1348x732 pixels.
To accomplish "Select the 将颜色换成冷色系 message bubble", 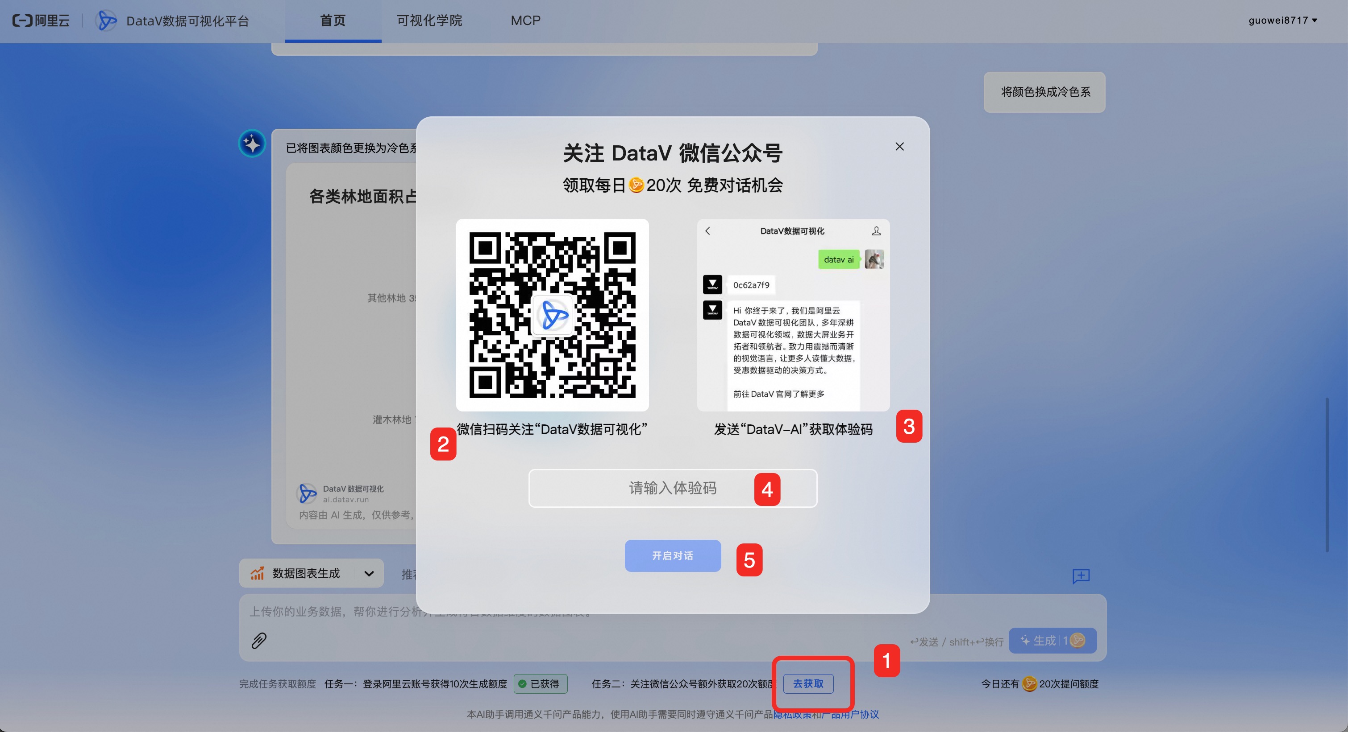I will pyautogui.click(x=1044, y=92).
